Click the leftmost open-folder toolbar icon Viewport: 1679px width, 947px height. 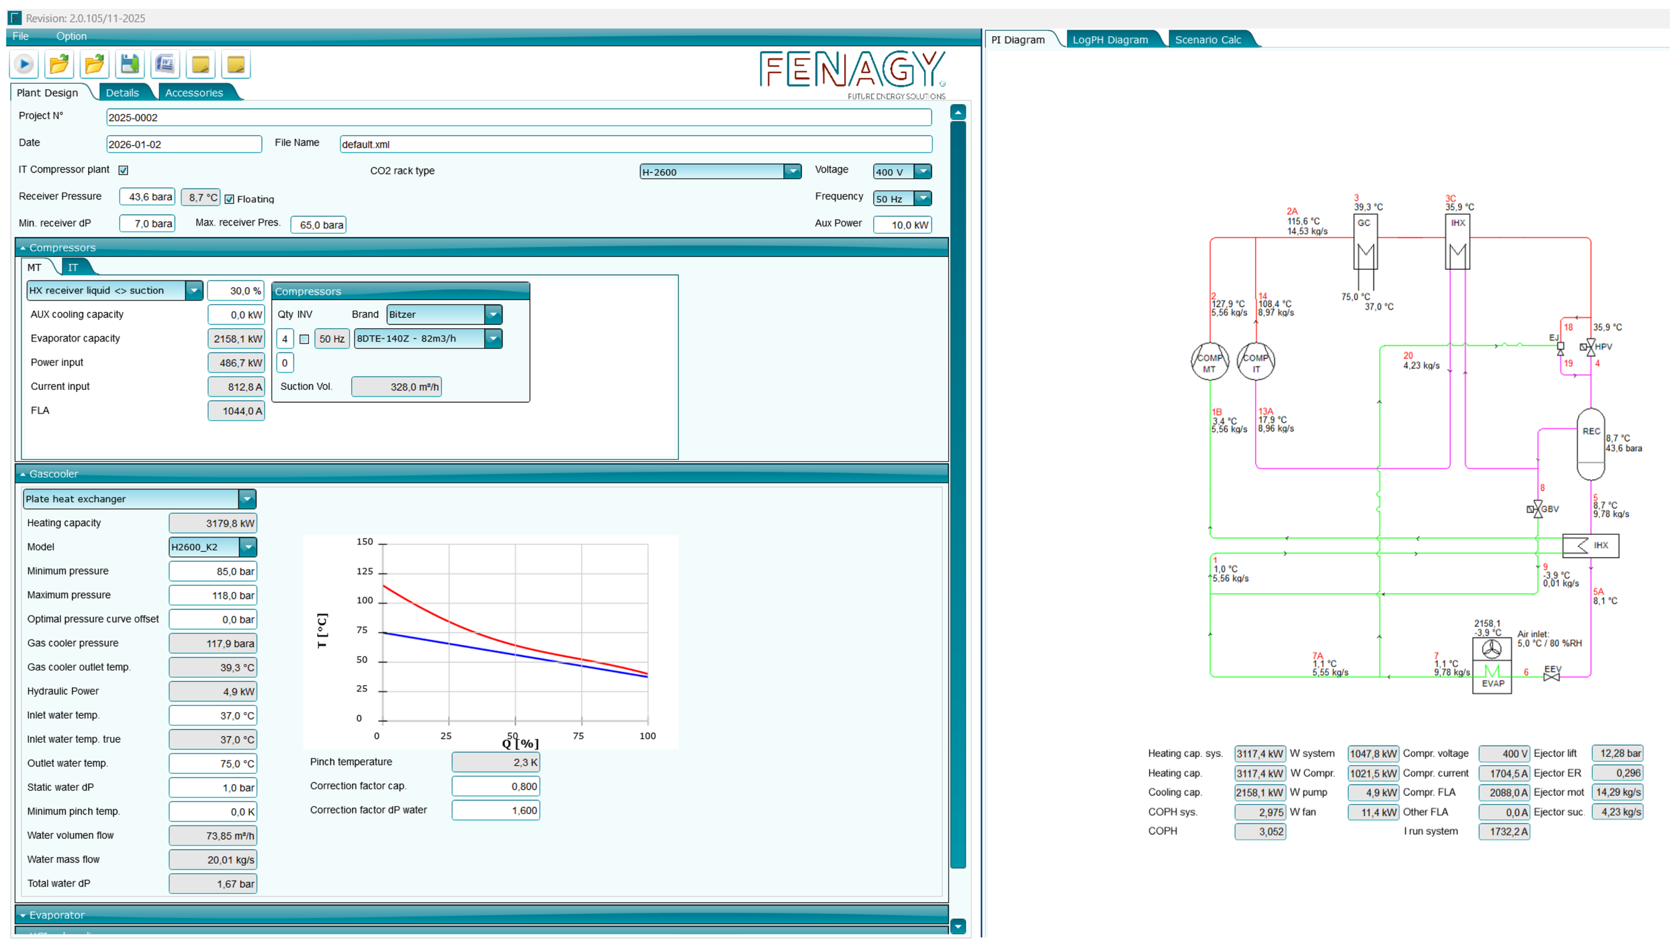(59, 64)
